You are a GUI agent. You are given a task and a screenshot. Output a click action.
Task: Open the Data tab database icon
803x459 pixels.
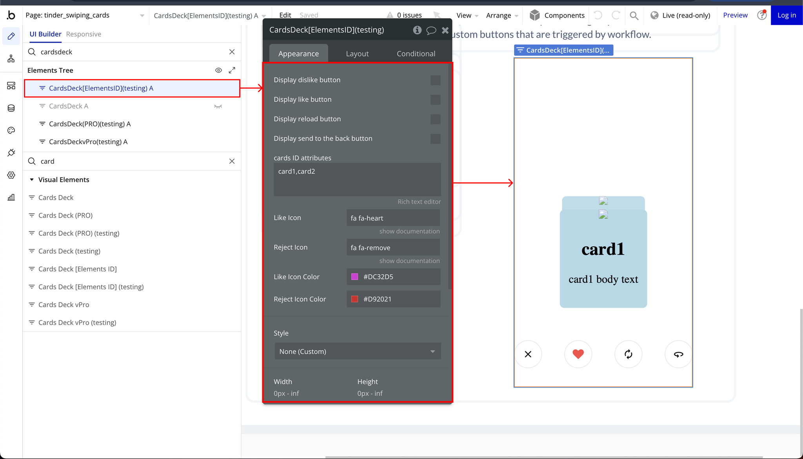[x=11, y=108]
